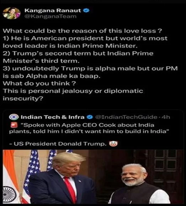The image size is (186, 206).
Task: Click the red siren emoji in quoted tweet
Action: (14, 125)
